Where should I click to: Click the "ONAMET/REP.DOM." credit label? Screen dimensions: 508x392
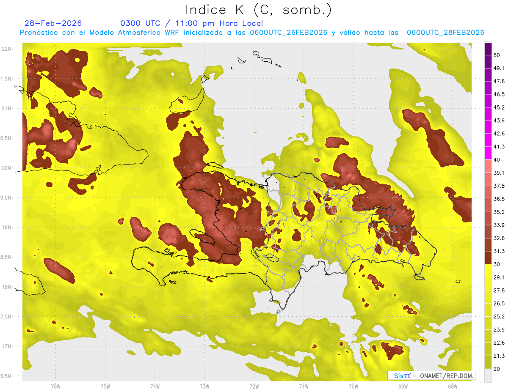(x=446, y=376)
